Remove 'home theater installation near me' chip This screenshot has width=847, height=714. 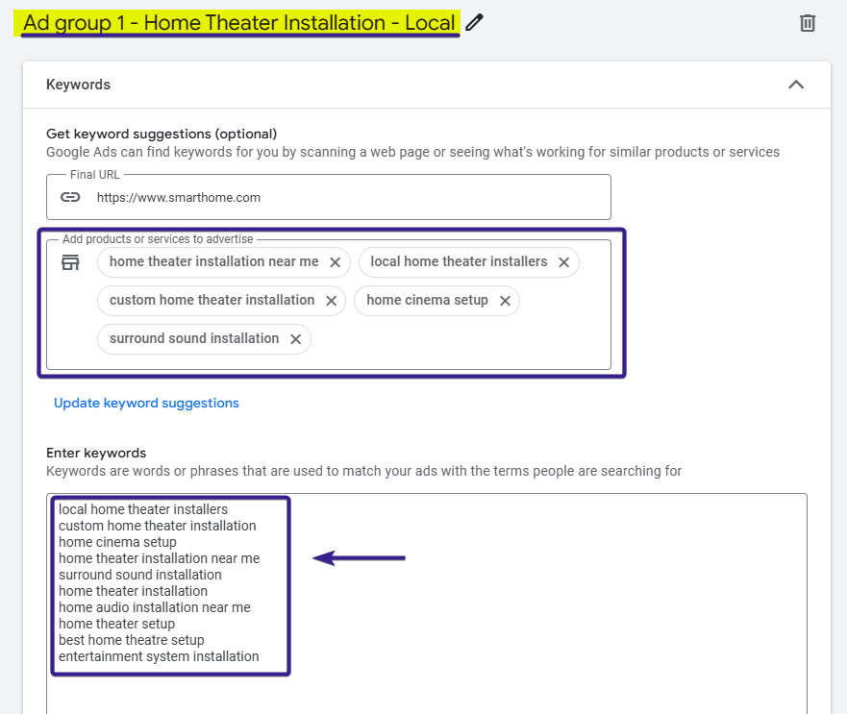point(335,262)
